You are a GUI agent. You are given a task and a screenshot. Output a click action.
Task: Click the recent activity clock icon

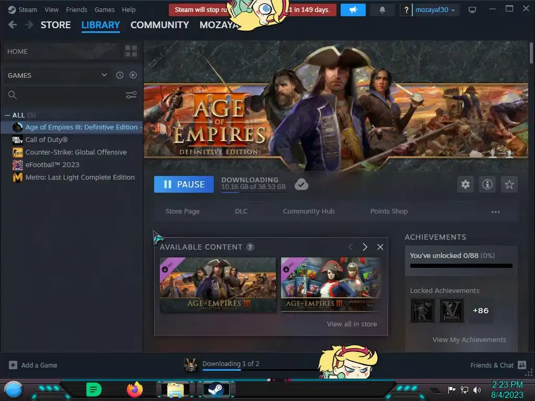click(120, 75)
